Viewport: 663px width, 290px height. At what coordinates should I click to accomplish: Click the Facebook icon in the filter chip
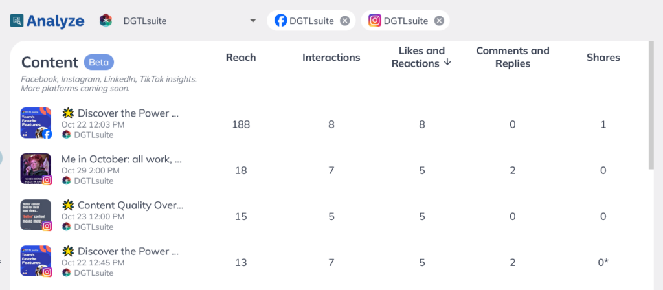[281, 21]
